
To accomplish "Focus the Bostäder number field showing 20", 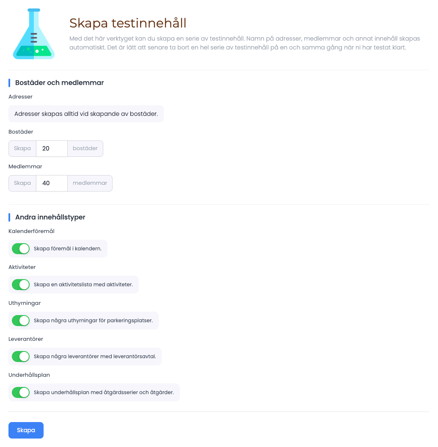I will pyautogui.click(x=52, y=148).
